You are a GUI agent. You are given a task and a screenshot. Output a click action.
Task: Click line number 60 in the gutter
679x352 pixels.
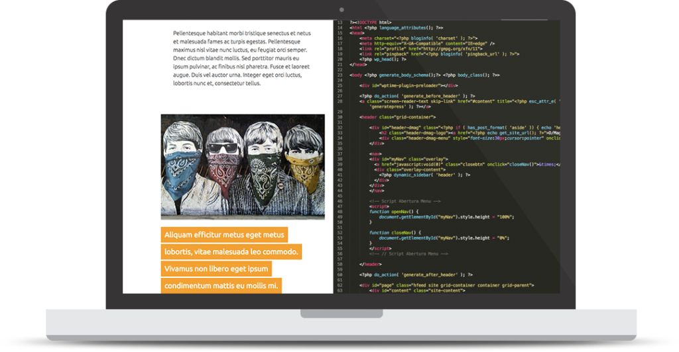(340, 275)
